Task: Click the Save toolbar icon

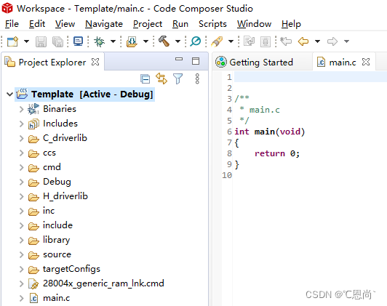Action: pyautogui.click(x=41, y=41)
